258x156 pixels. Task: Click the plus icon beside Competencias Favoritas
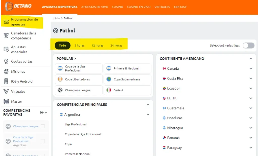42,112
